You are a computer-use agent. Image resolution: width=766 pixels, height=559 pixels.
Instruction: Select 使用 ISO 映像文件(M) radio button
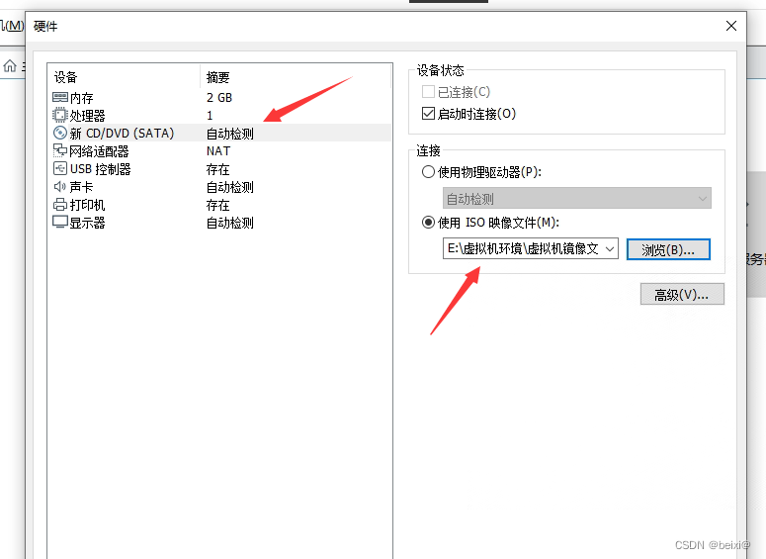pyautogui.click(x=428, y=223)
